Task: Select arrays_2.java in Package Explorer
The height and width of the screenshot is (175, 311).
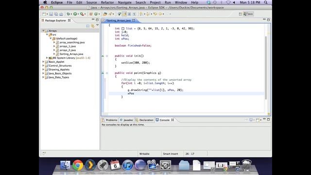Action: [x=68, y=50]
